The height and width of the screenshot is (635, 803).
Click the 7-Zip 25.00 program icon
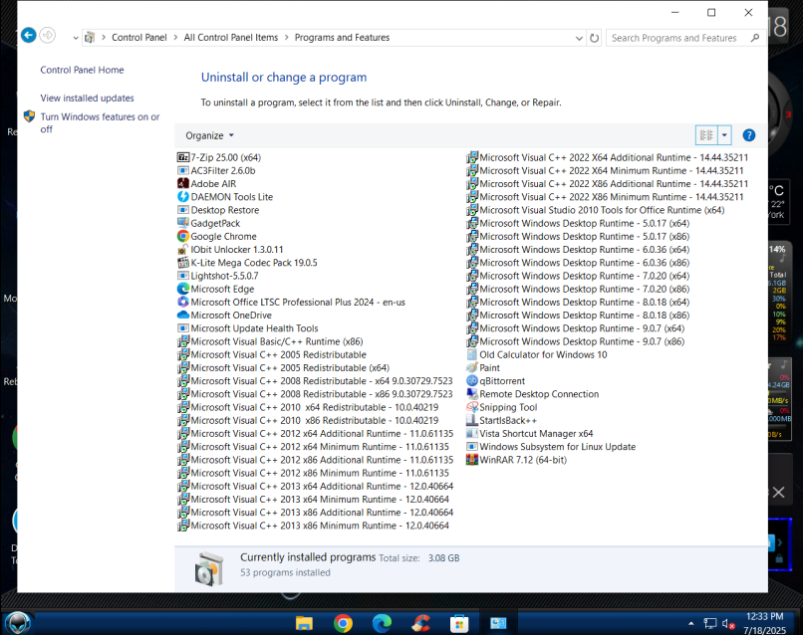coord(183,157)
